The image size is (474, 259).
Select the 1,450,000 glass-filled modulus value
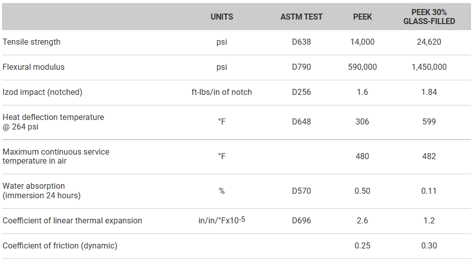(x=429, y=67)
